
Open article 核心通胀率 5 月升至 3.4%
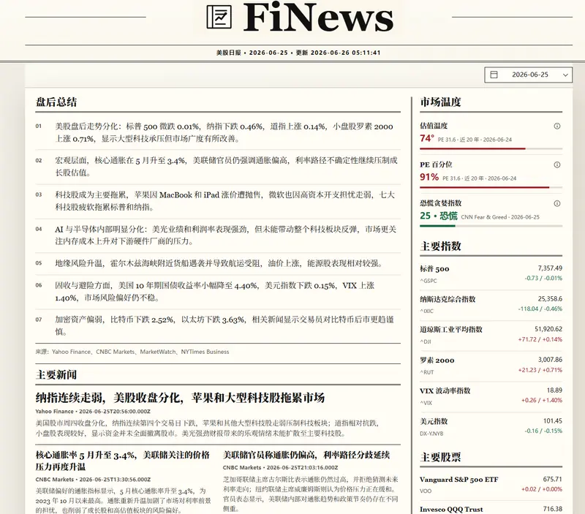tap(123, 461)
